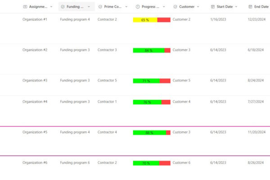Click the Customer 6 cell
The height and width of the screenshot is (180, 270).
tap(181, 163)
